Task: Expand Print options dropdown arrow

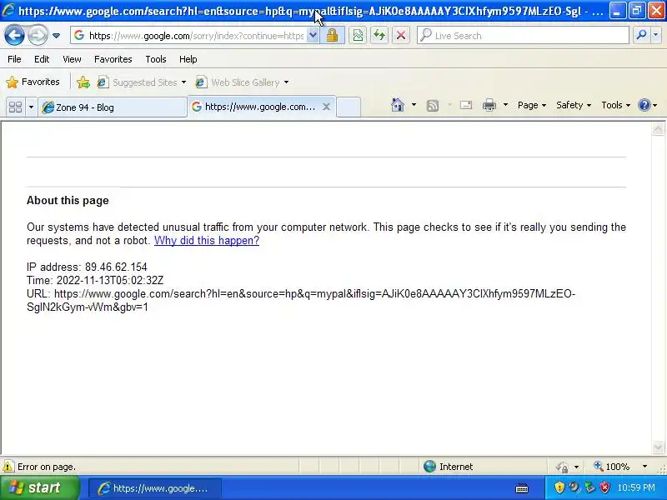Action: pos(505,105)
